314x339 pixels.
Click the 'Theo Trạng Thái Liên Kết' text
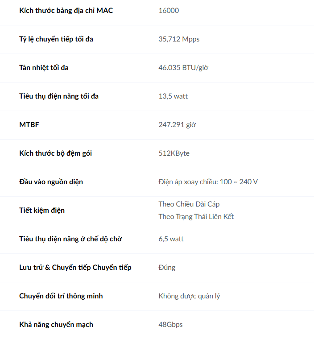[x=196, y=217]
